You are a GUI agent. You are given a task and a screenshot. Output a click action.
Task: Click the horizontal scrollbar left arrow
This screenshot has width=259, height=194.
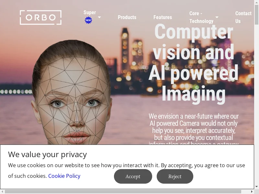coord(2,191)
